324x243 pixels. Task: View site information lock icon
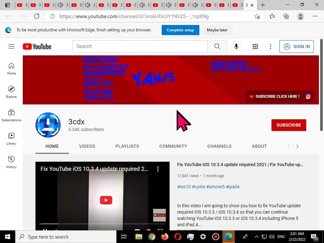[x=53, y=16]
